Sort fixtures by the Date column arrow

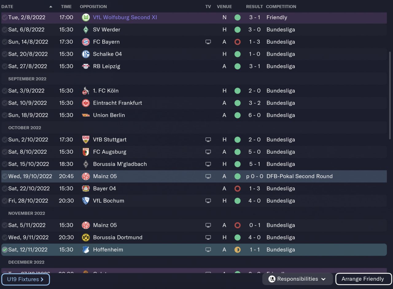tap(51, 6)
